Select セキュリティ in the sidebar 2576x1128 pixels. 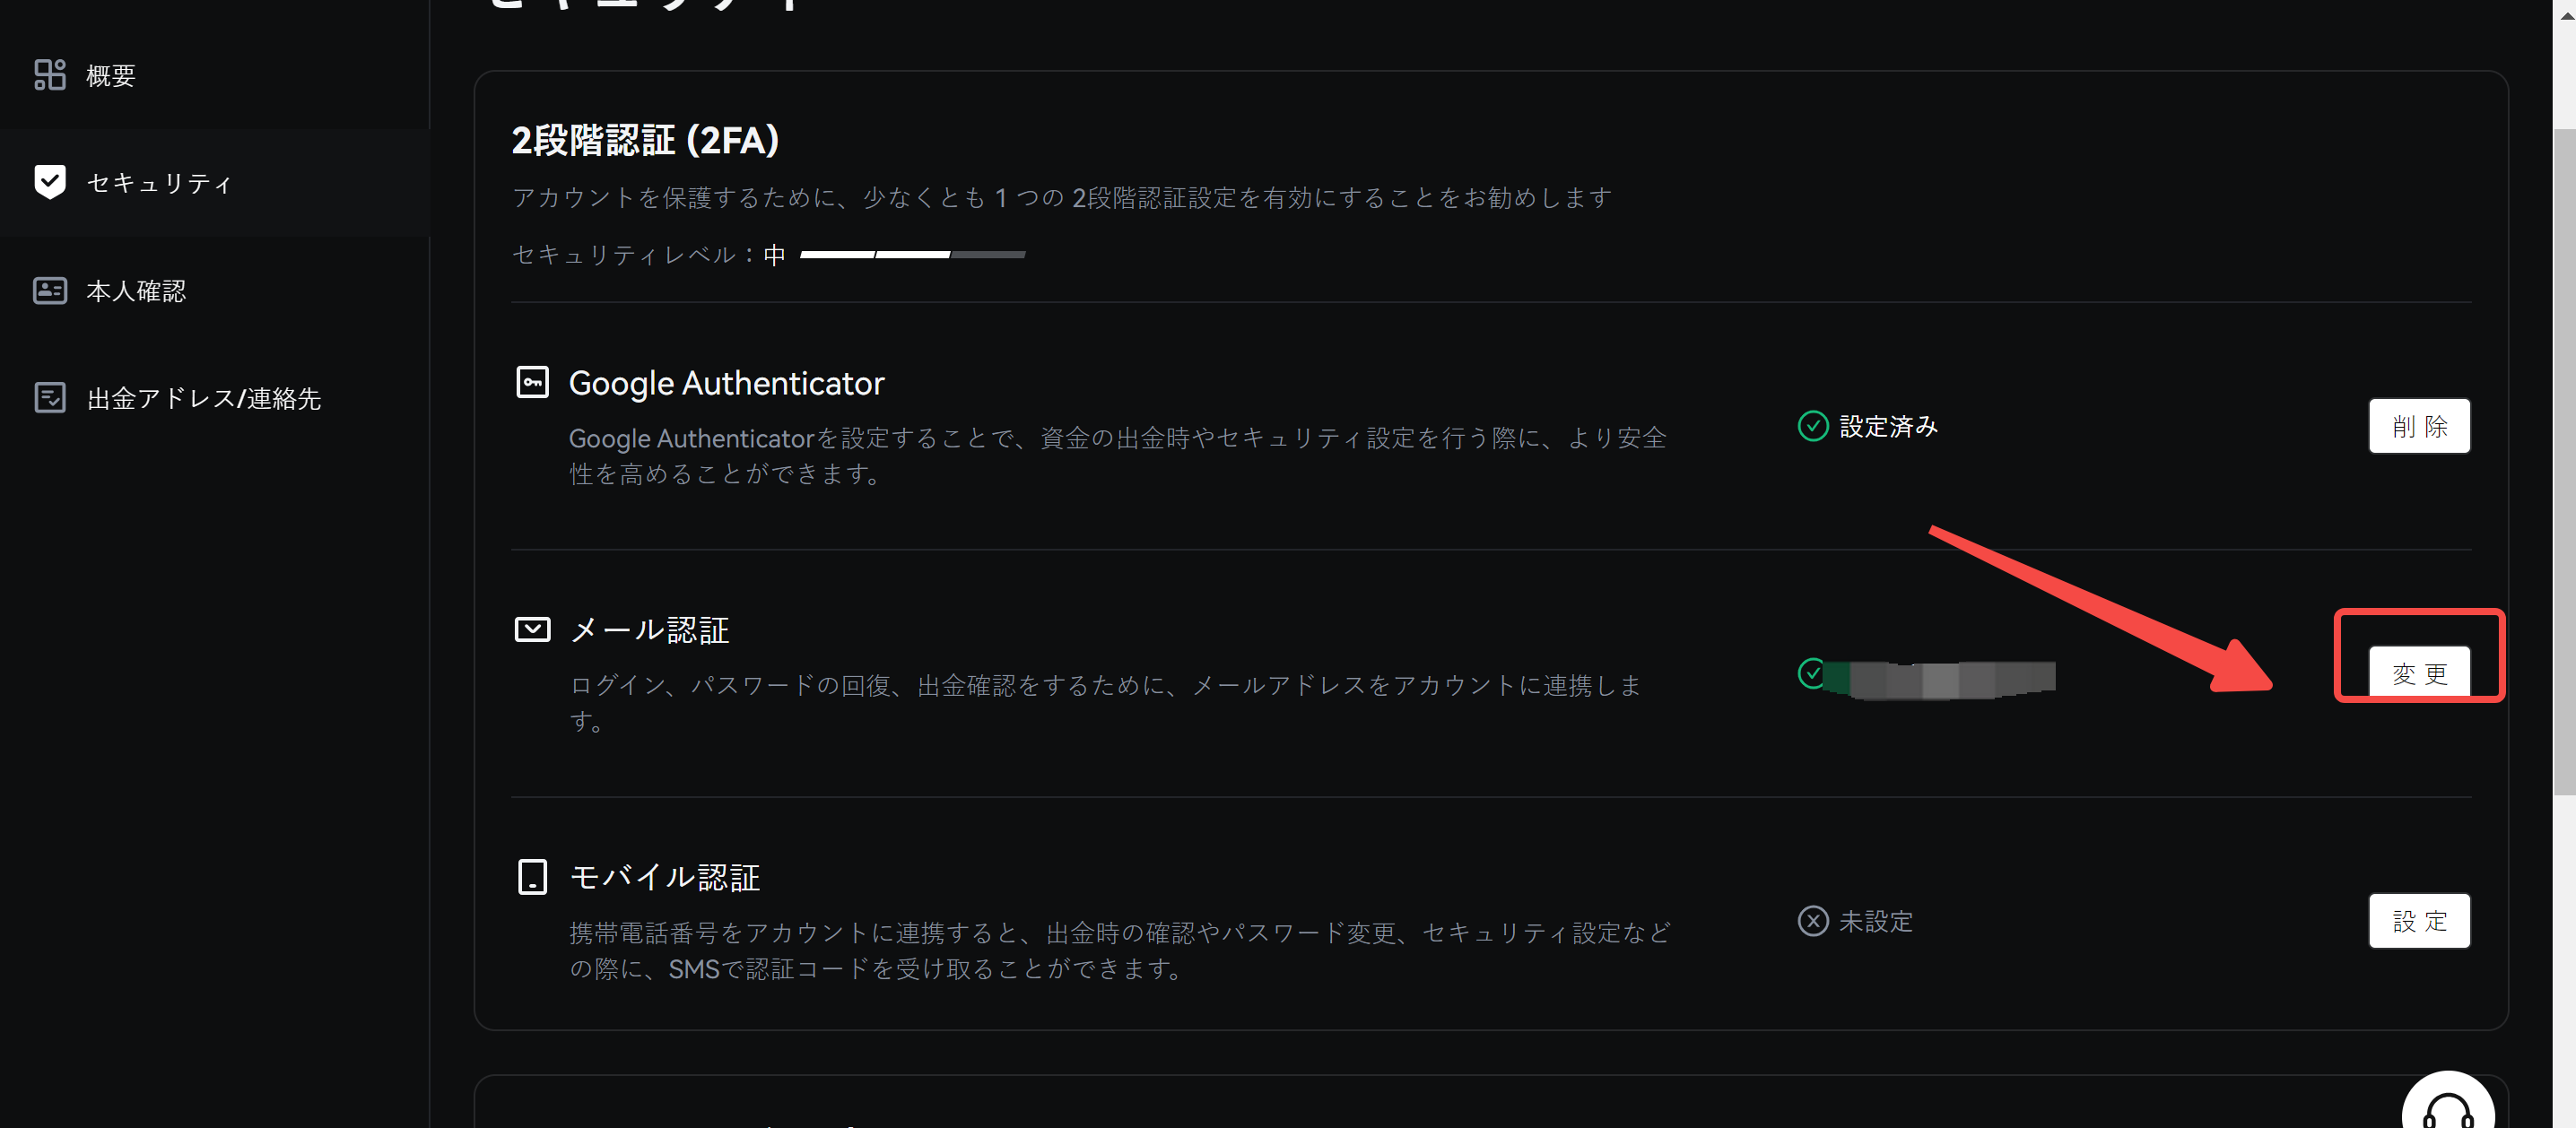click(x=160, y=183)
